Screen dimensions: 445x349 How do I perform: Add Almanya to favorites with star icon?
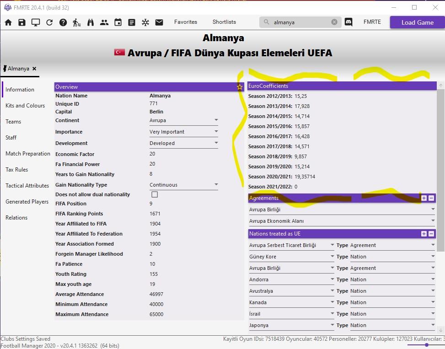(240, 87)
